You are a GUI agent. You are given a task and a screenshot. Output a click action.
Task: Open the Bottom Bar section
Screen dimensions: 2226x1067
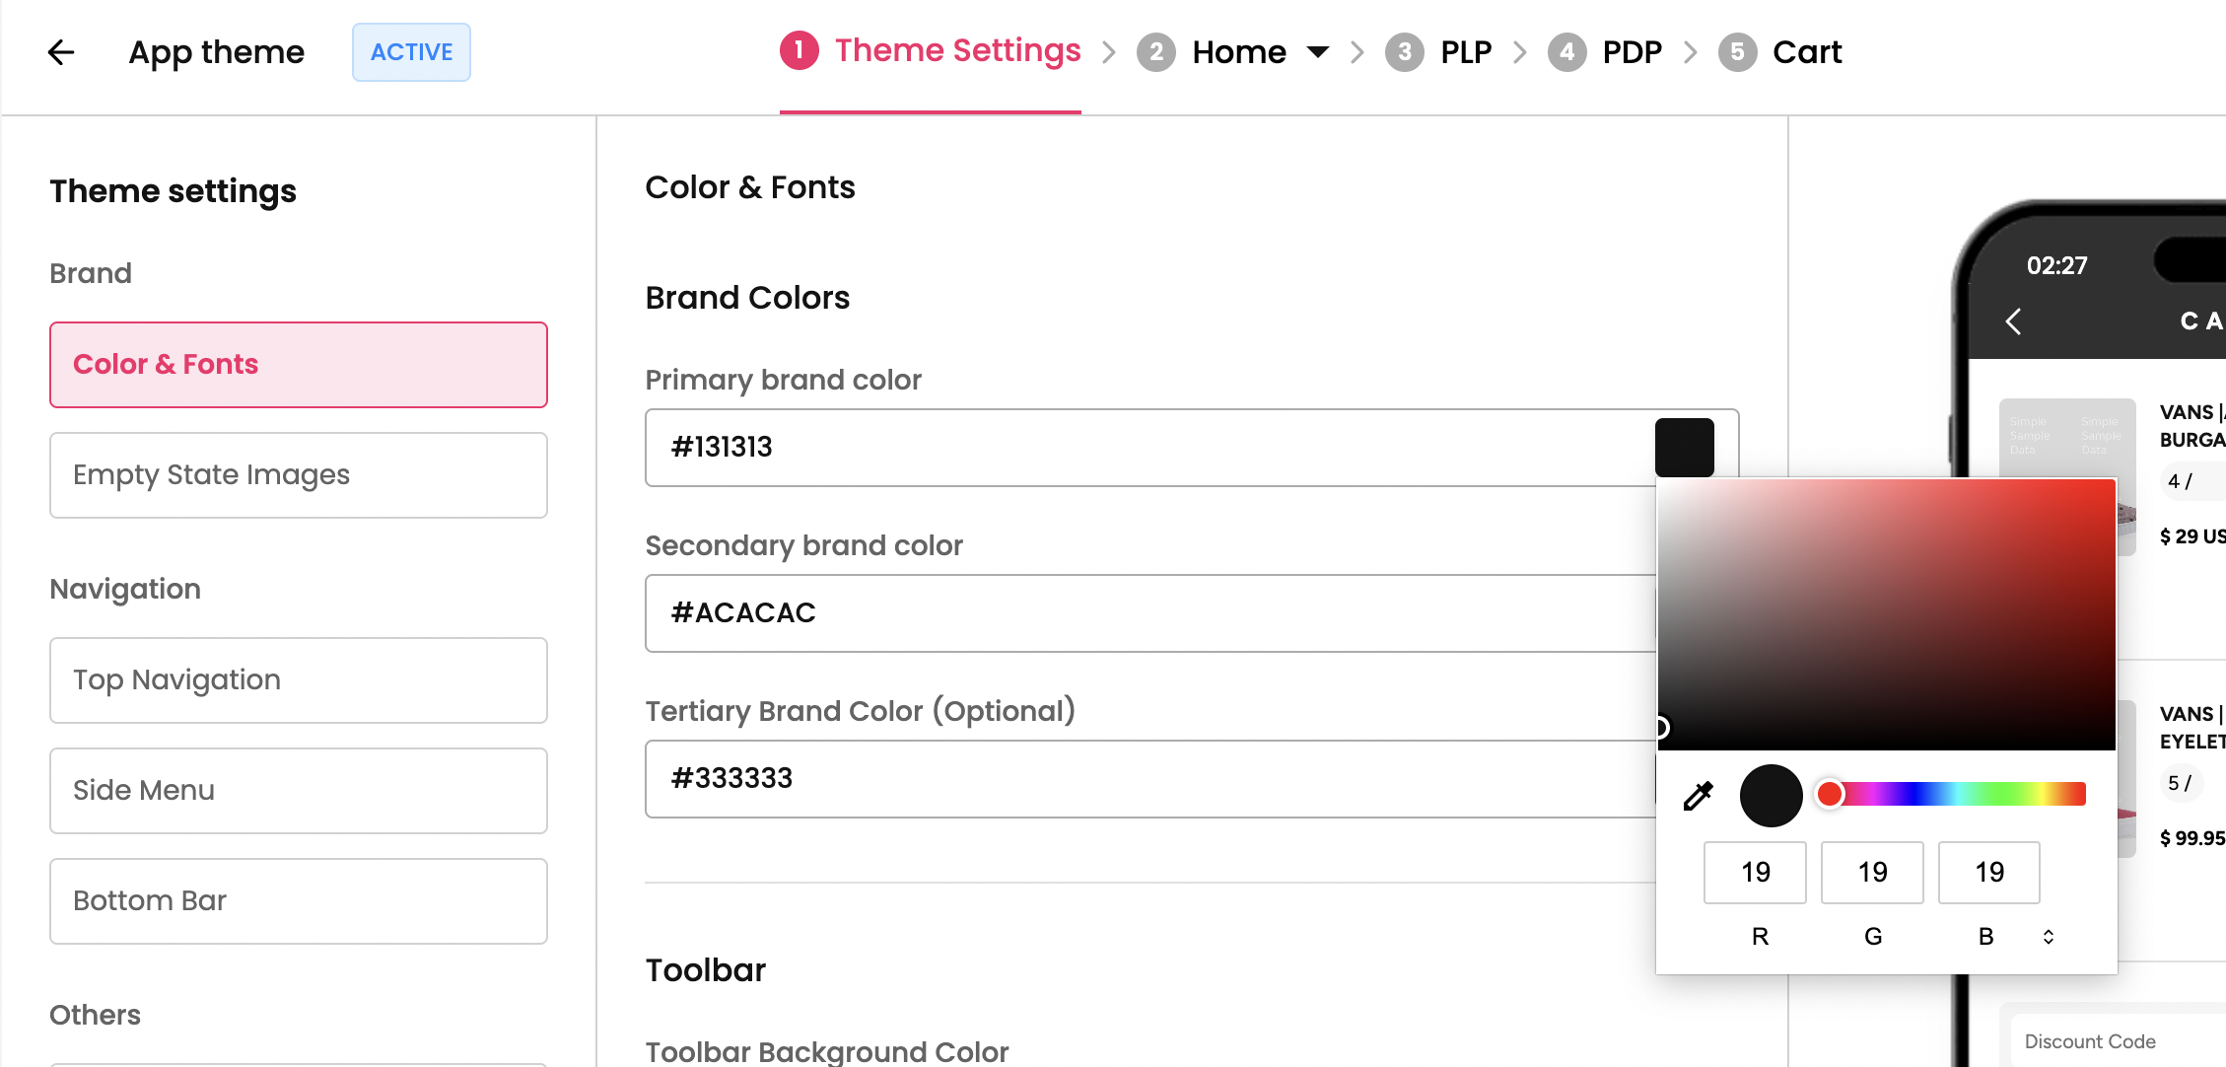coord(298,901)
